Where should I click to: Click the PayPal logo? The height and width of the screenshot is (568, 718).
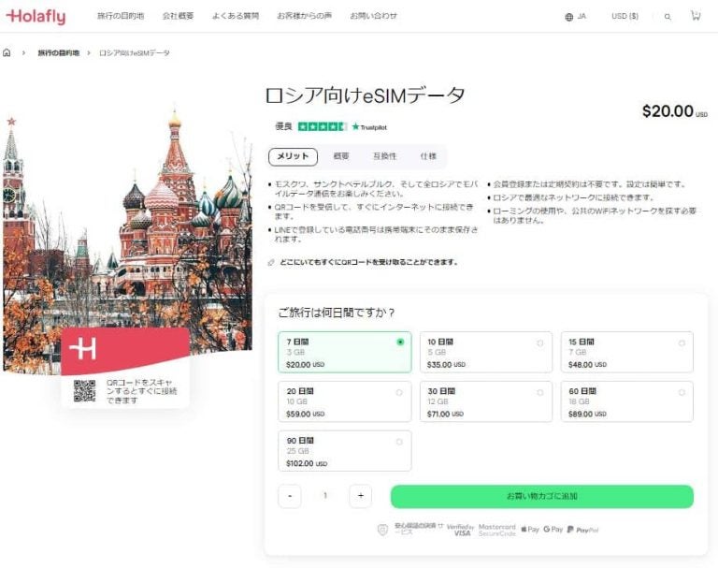tap(582, 530)
